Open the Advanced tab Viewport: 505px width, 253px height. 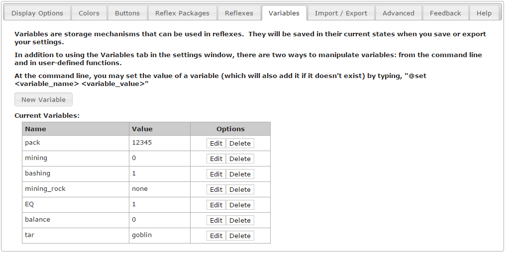[x=399, y=13]
